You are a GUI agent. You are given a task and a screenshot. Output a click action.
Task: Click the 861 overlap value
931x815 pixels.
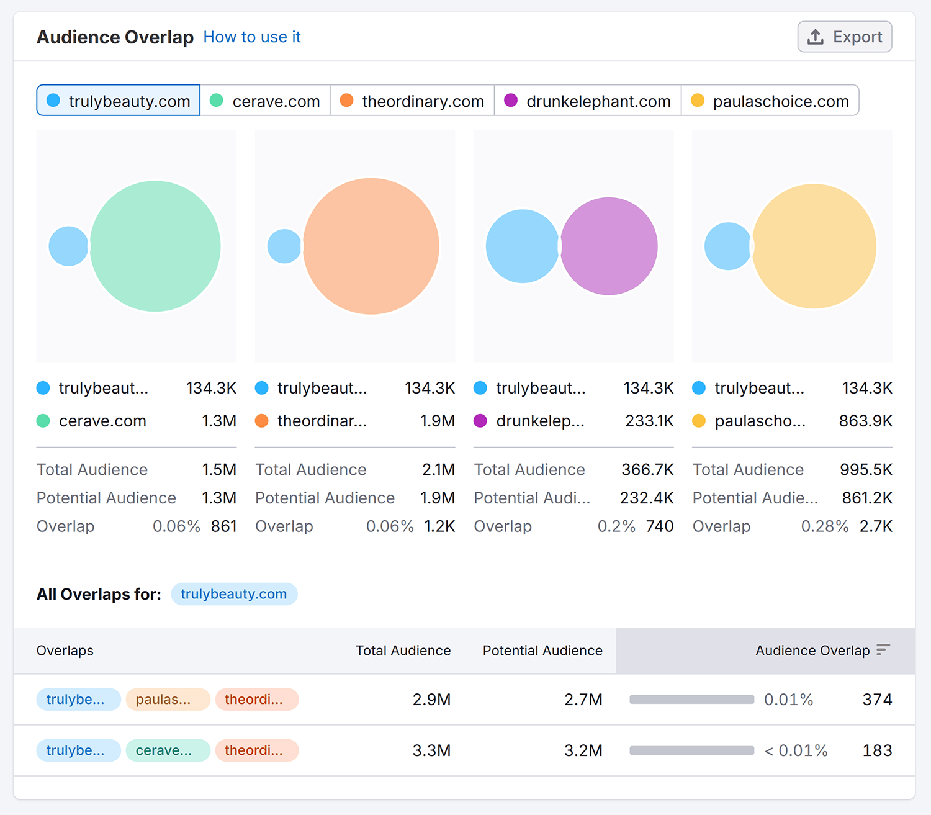[x=223, y=526]
